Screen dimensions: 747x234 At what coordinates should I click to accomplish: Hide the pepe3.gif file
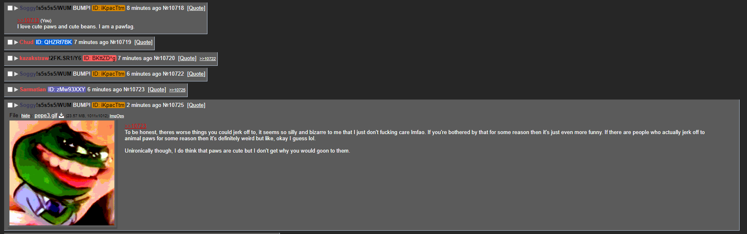pyautogui.click(x=26, y=116)
